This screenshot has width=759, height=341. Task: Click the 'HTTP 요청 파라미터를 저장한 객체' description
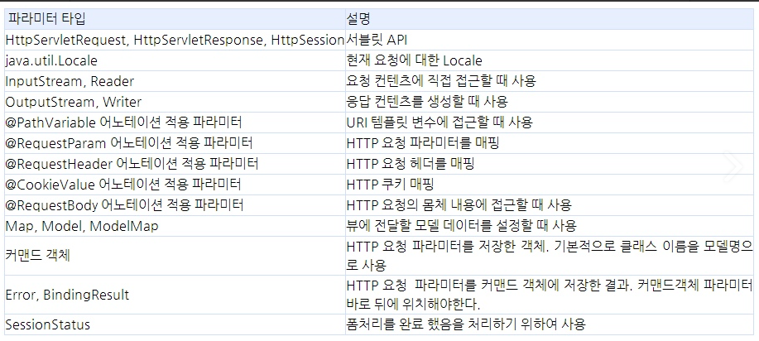click(550, 256)
